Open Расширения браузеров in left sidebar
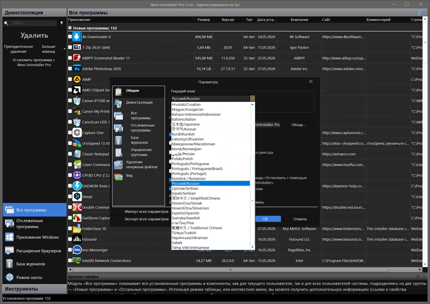This screenshot has height=304, width=430. point(34,251)
